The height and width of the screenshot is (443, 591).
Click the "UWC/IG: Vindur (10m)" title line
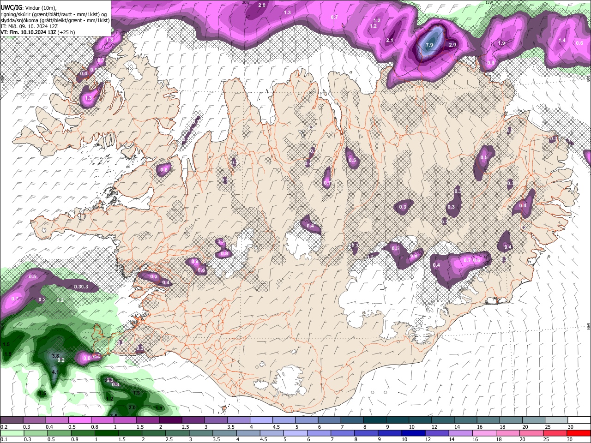tap(29, 8)
